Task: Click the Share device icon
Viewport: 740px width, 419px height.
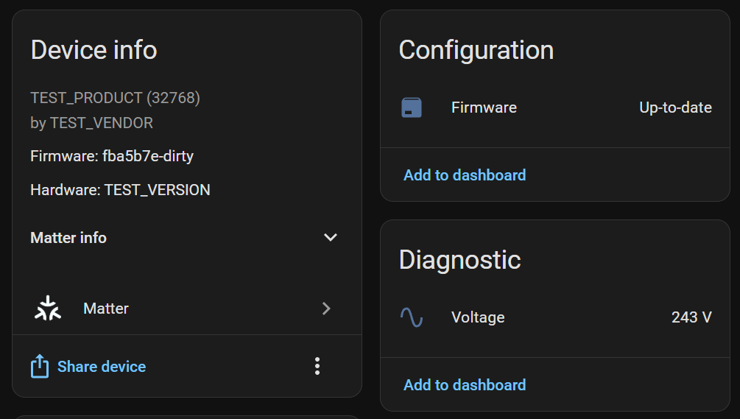Action: pos(39,366)
